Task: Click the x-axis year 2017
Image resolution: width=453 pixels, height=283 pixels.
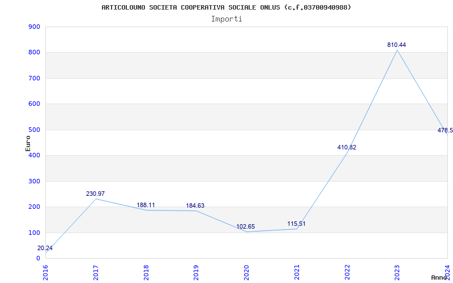Action: 96,273
